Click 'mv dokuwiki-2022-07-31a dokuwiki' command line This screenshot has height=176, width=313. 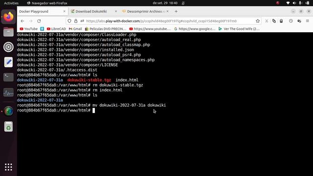(x=91, y=105)
